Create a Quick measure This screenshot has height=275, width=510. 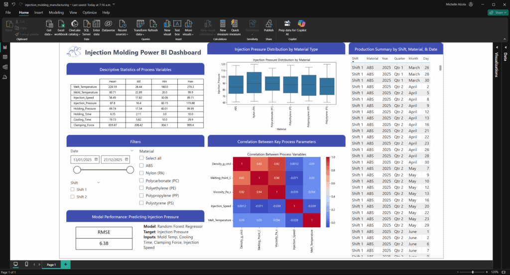pyautogui.click(x=235, y=26)
